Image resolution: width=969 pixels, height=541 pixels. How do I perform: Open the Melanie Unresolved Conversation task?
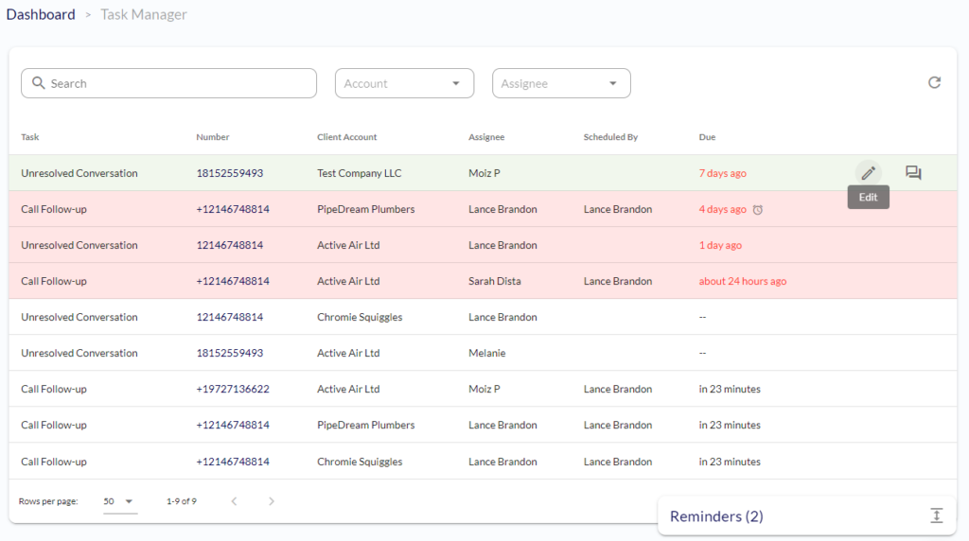pos(483,353)
